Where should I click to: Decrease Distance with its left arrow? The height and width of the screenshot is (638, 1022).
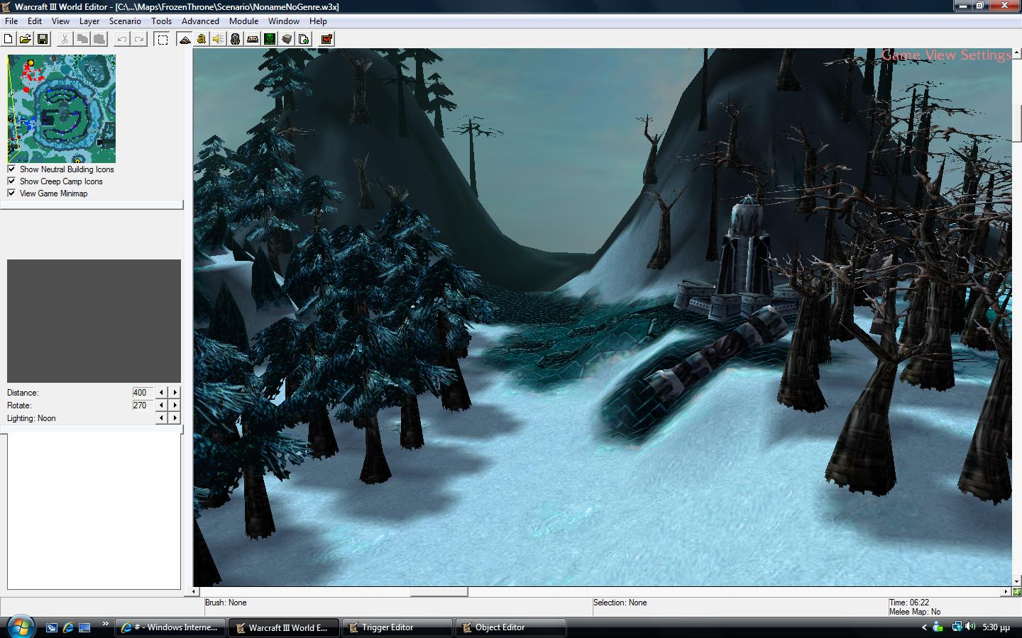click(x=161, y=392)
